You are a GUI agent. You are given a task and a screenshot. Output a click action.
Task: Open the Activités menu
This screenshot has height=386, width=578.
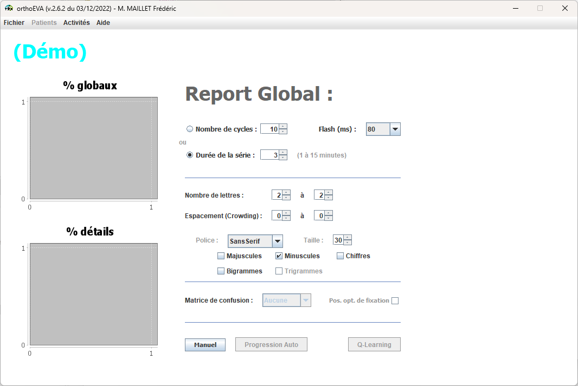[76, 23]
